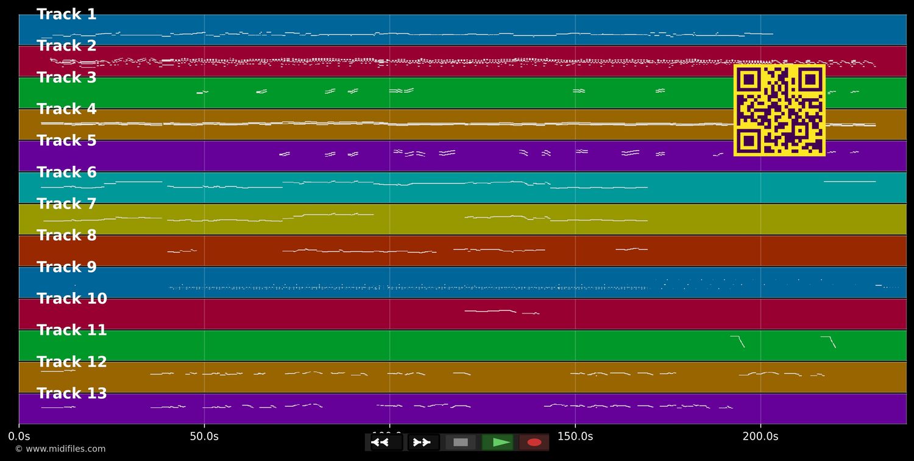Image resolution: width=914 pixels, height=461 pixels.
Task: Expand Track 5 details
Action: pyautogui.click(x=66, y=140)
